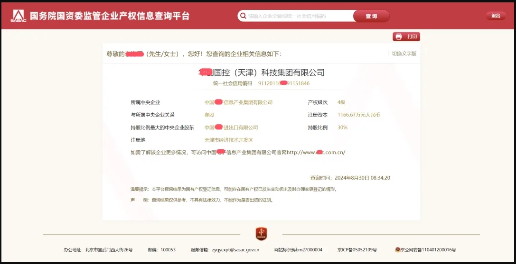The image size is (516, 264).
Task: Click the 查询时间 2024年8月30日 timestamp
Action: tap(350, 178)
